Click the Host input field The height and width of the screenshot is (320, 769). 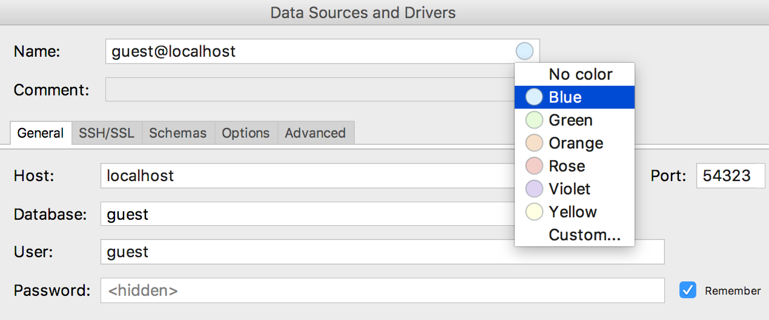pos(303,176)
